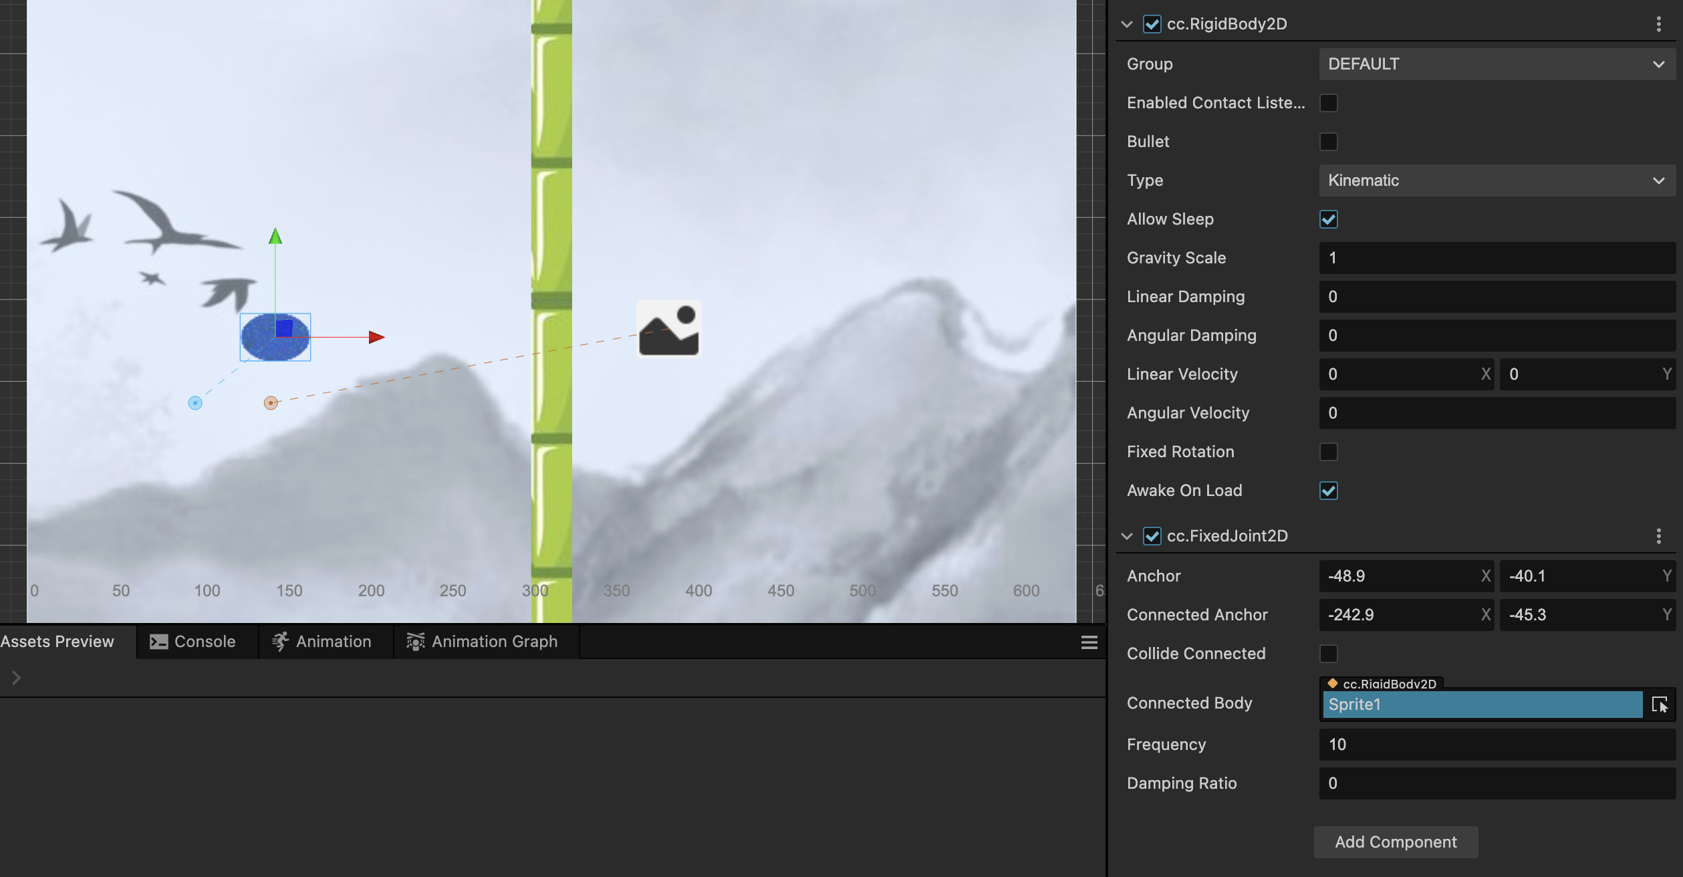This screenshot has width=1683, height=877.
Task: Click the orange connected anchor handle
Action: (271, 403)
